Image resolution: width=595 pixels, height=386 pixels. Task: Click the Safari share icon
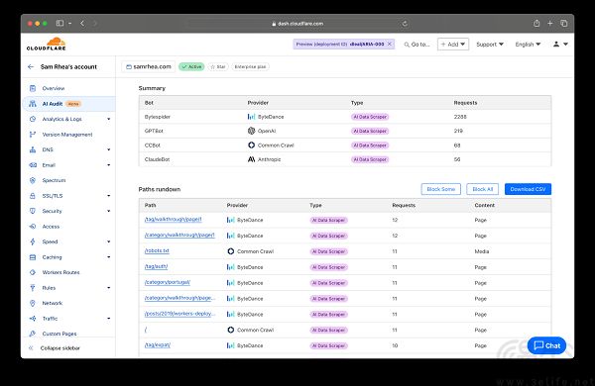(536, 24)
